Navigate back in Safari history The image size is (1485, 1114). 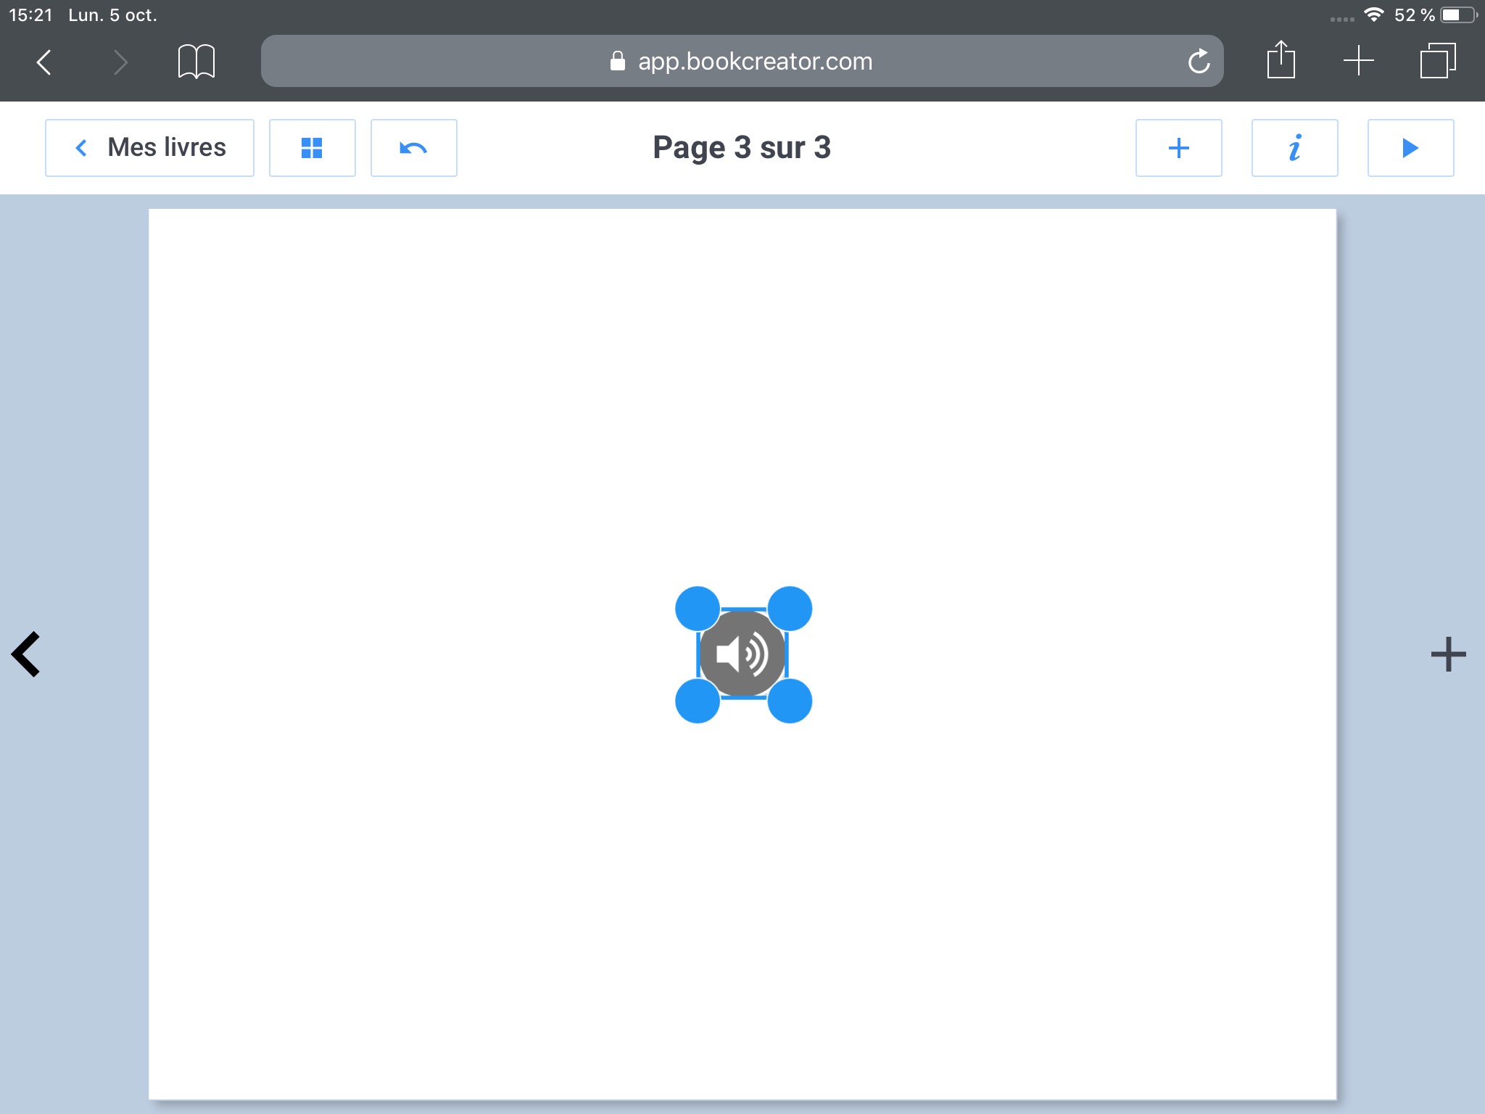[x=44, y=62]
